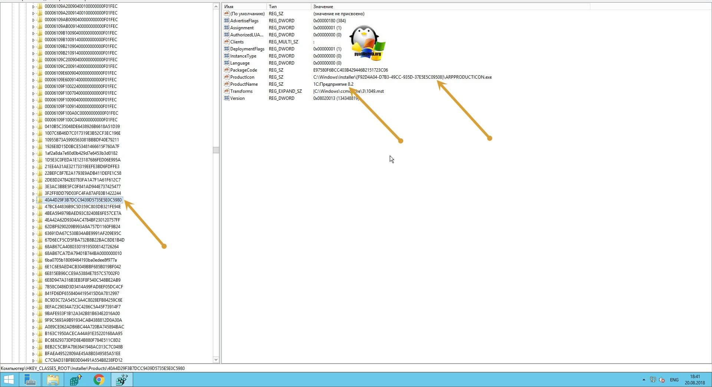
Task: Switch the ENG input language indicator
Action: (674, 380)
